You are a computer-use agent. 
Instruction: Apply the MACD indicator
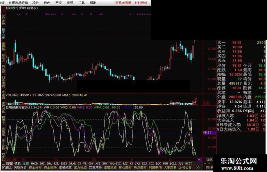click(x=34, y=164)
